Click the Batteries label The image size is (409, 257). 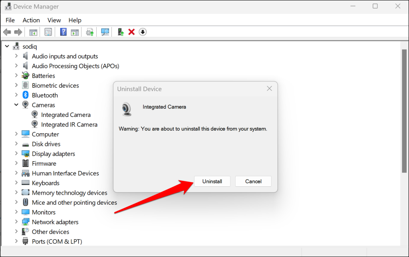(43, 75)
